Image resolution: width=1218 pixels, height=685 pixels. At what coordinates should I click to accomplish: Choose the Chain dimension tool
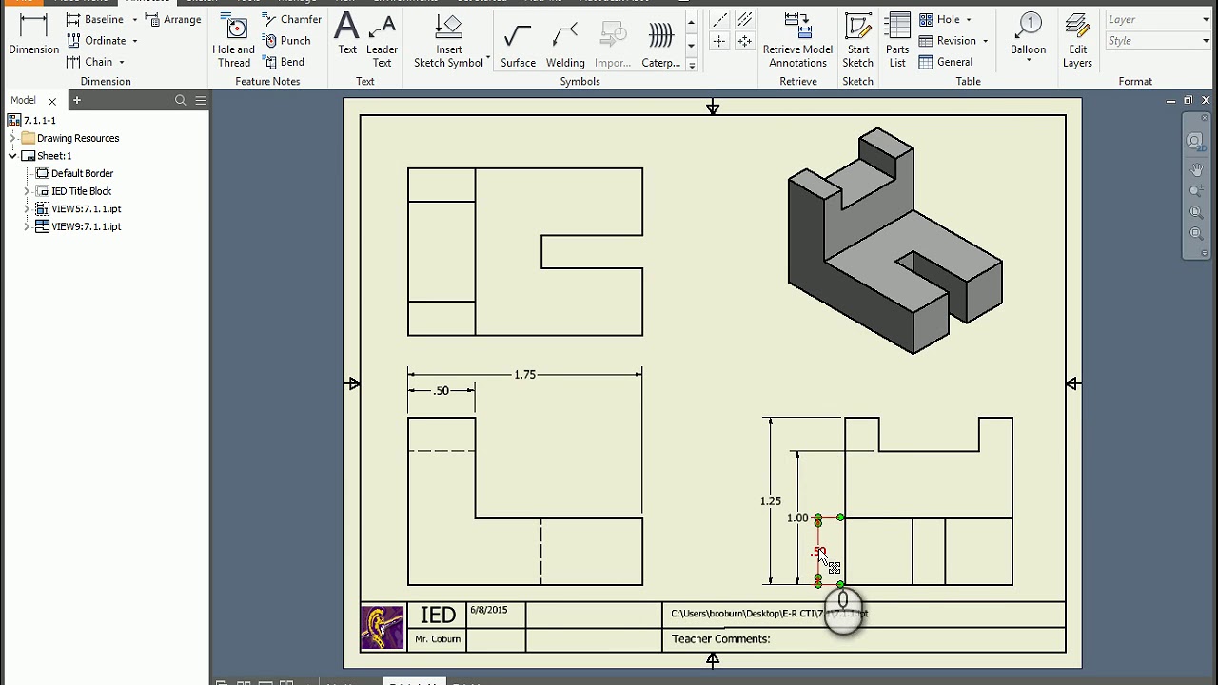89,62
